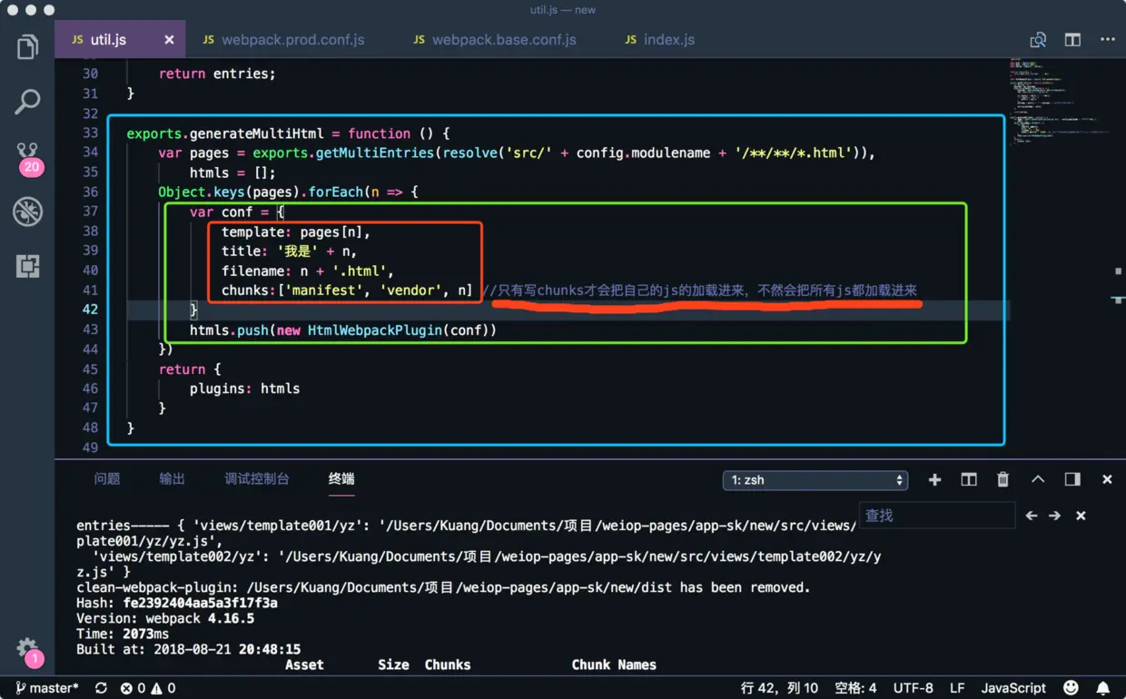Change indentation via 空格: 4
This screenshot has width=1126, height=699.
pos(855,688)
